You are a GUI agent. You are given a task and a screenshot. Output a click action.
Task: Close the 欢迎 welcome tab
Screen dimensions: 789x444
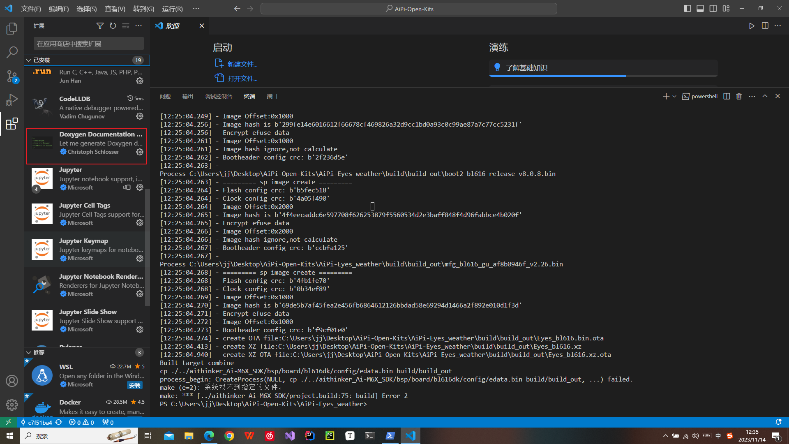202,25
